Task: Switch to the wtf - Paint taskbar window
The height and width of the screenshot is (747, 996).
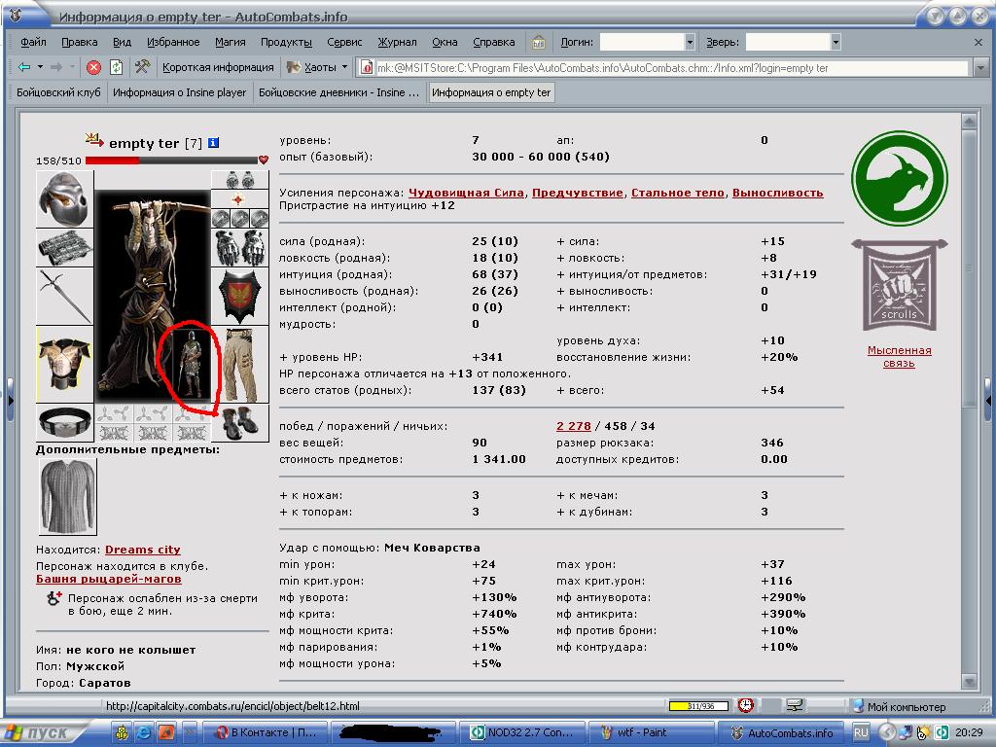Action: (x=651, y=732)
